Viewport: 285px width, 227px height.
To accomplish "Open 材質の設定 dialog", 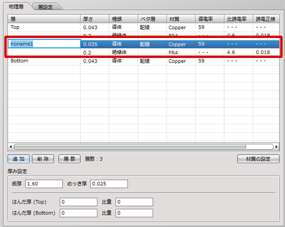I will point(258,159).
